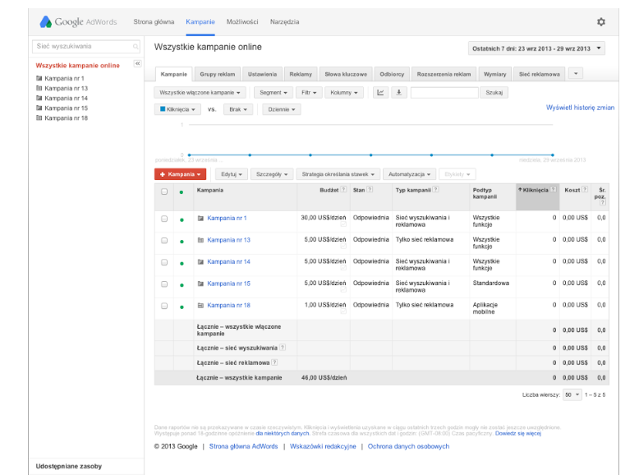Click folder icon of Kampania nr 14 row

pos(200,262)
